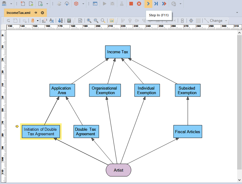Open the console terminal window icon
Image resolution: width=242 pixels, height=184 pixels.
click(95, 4)
